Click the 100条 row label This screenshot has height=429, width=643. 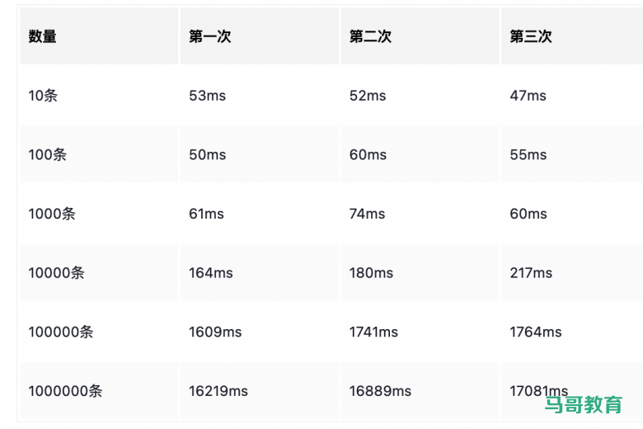coord(47,155)
